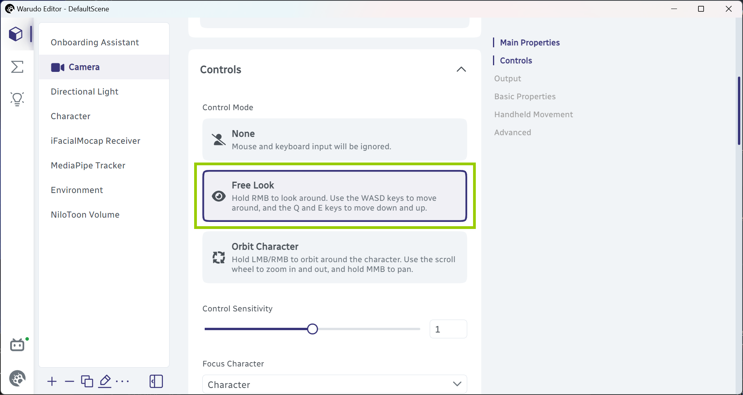Viewport: 743px width, 395px height.
Task: Remove selected asset with minus icon
Action: point(70,381)
